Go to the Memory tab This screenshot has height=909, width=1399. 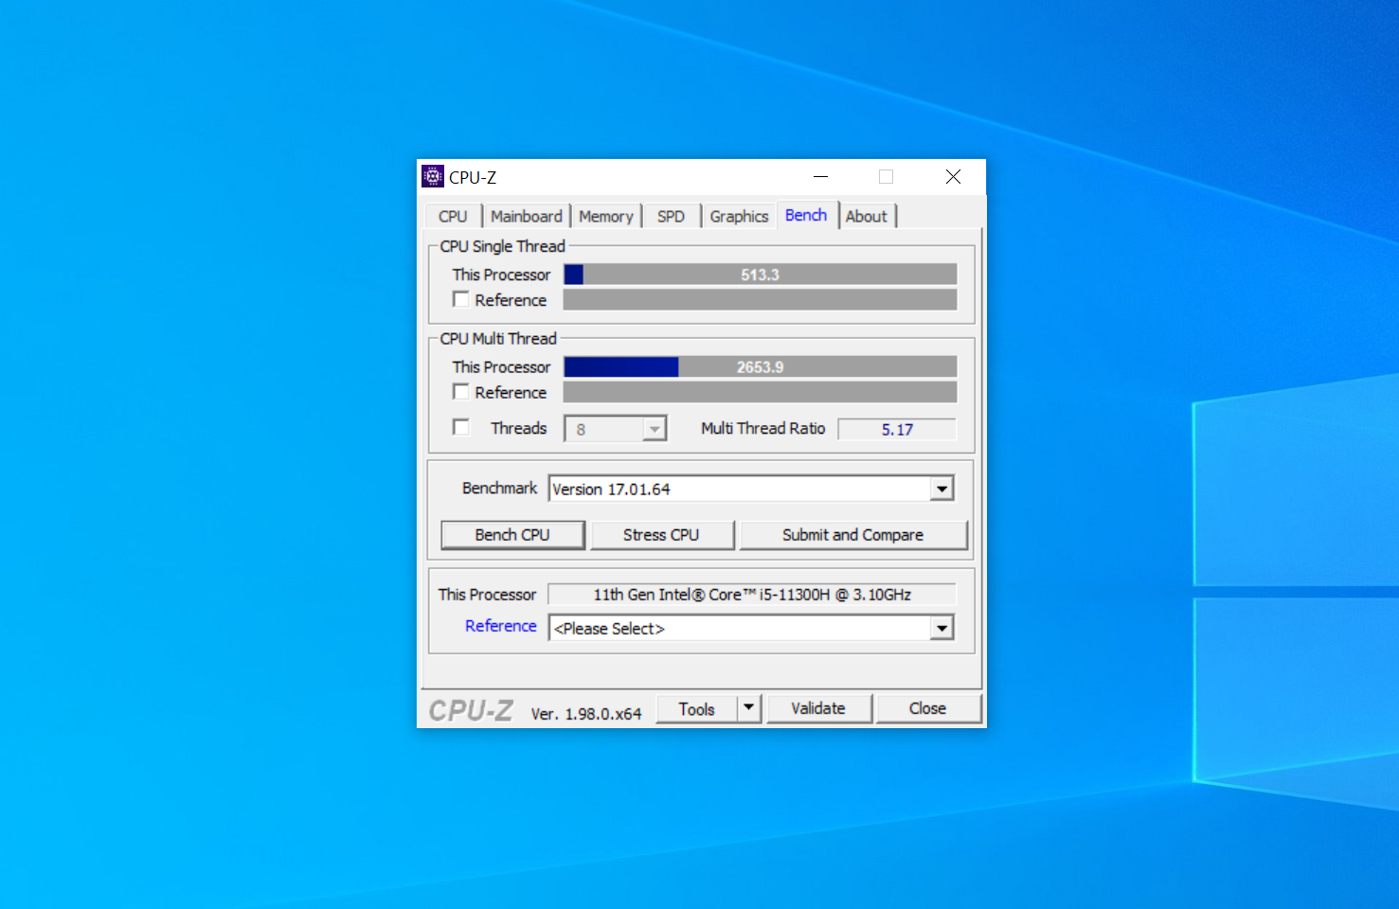point(605,217)
